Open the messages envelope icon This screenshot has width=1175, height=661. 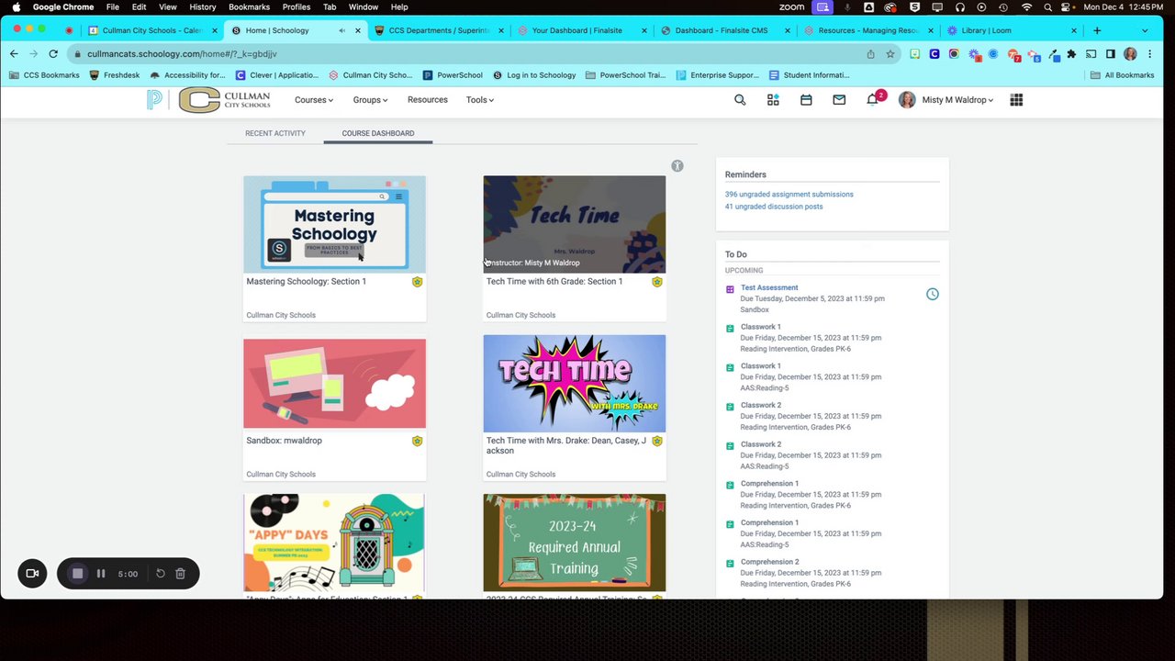tap(839, 100)
